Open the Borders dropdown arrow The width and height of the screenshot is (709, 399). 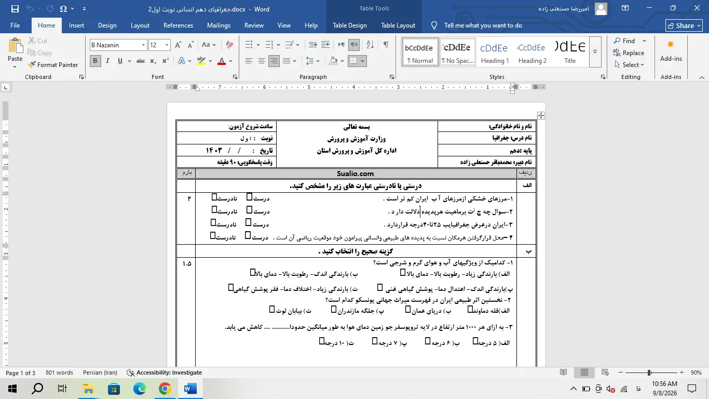tap(362, 61)
